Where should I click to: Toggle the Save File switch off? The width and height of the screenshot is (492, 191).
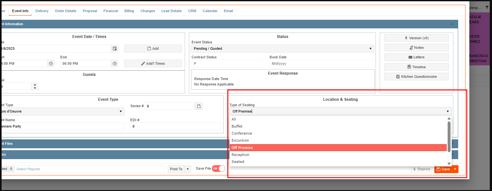coord(219,168)
